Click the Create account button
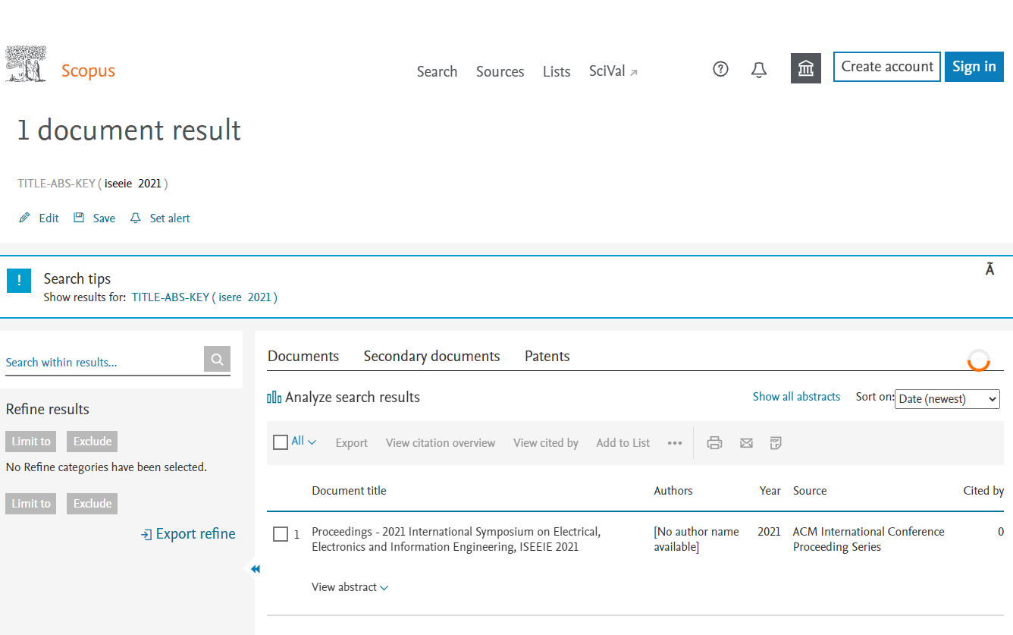This screenshot has width=1013, height=635. (x=886, y=67)
